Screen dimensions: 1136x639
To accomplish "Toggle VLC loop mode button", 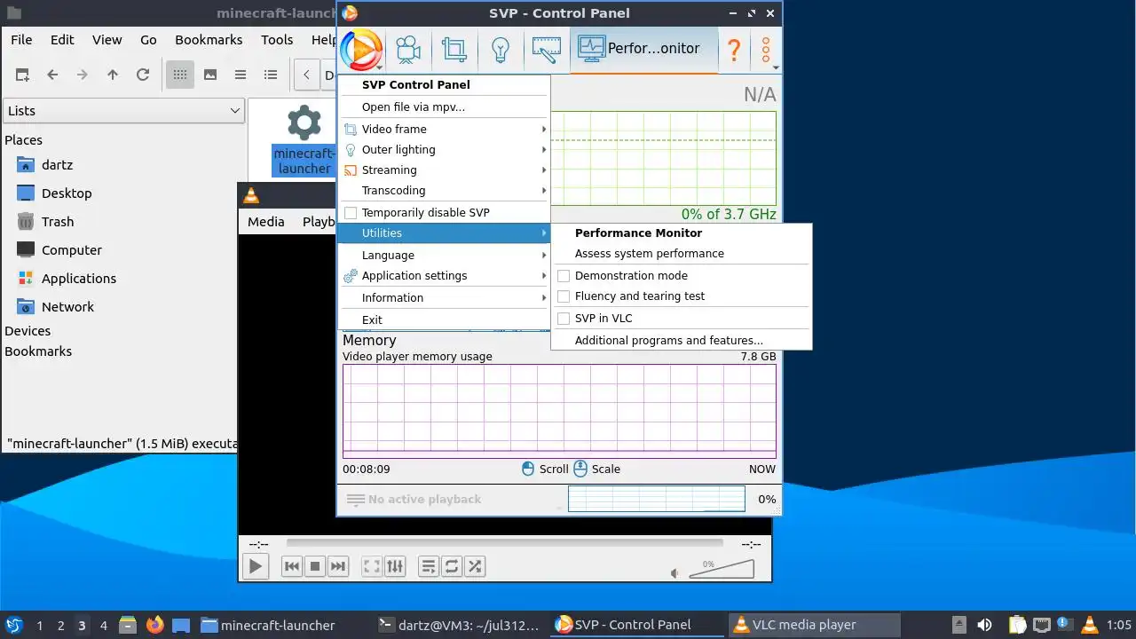I will [452, 566].
